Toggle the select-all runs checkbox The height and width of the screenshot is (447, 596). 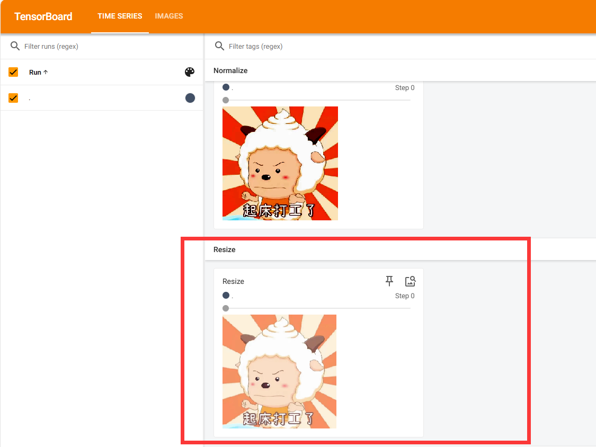coord(13,72)
